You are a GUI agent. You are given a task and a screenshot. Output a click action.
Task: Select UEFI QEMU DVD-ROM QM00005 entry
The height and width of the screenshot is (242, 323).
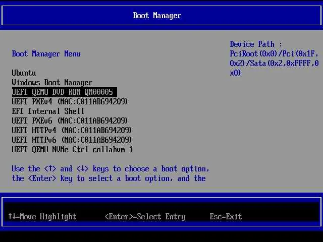click(x=64, y=92)
